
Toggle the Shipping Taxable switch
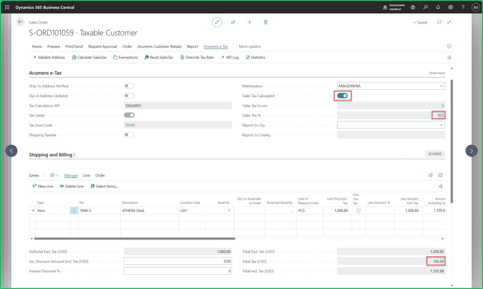pyautogui.click(x=130, y=135)
